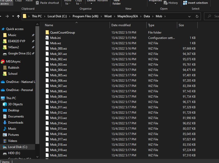Open the Delete dropdown arrow
The height and width of the screenshot is (163, 219).
pyautogui.click(x=91, y=4)
